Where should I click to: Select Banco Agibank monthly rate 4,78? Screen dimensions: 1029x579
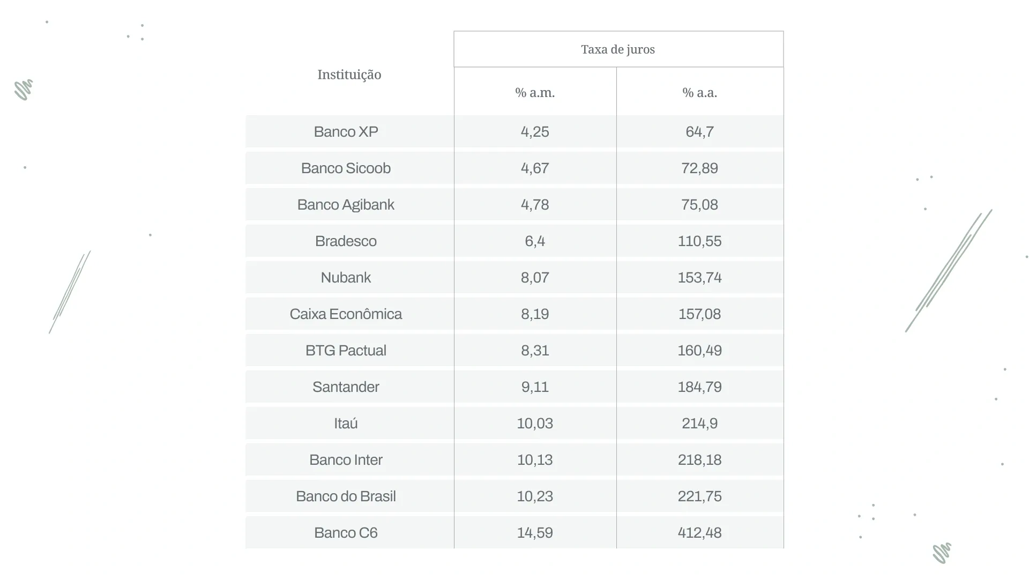(535, 205)
